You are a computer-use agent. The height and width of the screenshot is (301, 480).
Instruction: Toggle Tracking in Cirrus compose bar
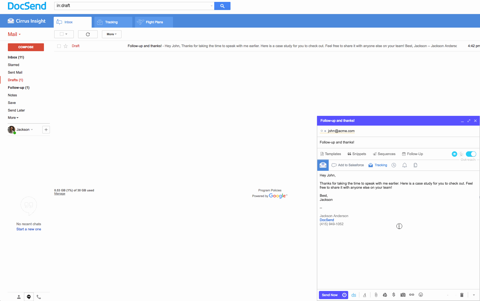[378, 165]
